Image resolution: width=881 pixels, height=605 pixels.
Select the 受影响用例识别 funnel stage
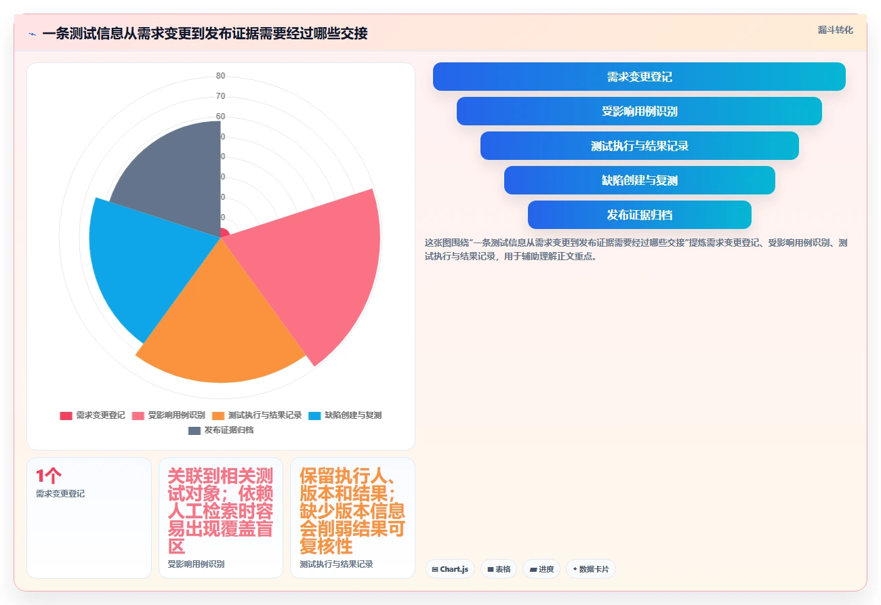click(x=639, y=111)
